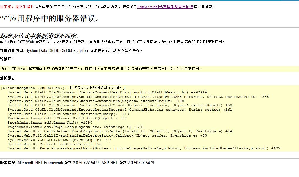Click the italic "标准表达式中数据类型不匹配" subheading
Image resolution: width=299 pixels, height=177 pixels.
(x=40, y=36)
